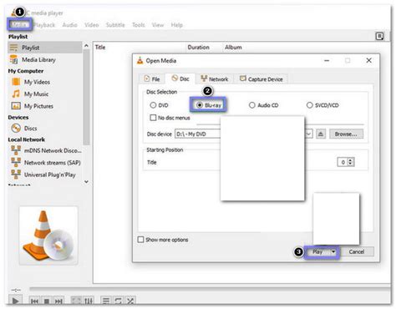Screen dimensions: 396x309
Task: Toggle playlist view mode icon at top right
Action: pyautogui.click(x=379, y=36)
